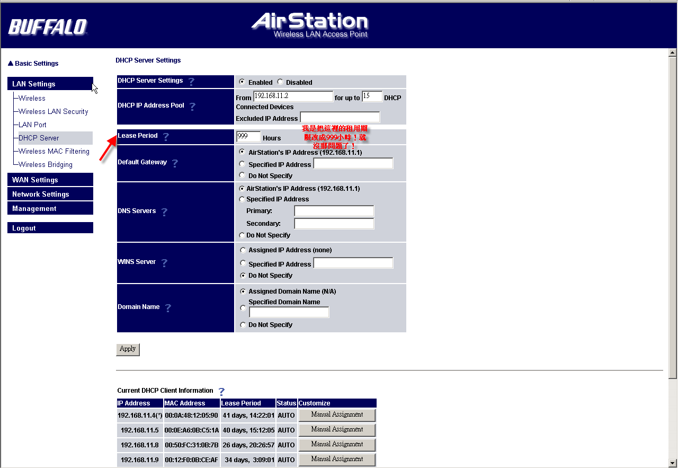This screenshot has width=678, height=468.
Task: Open Wireless Bridging page
Action: coord(46,164)
